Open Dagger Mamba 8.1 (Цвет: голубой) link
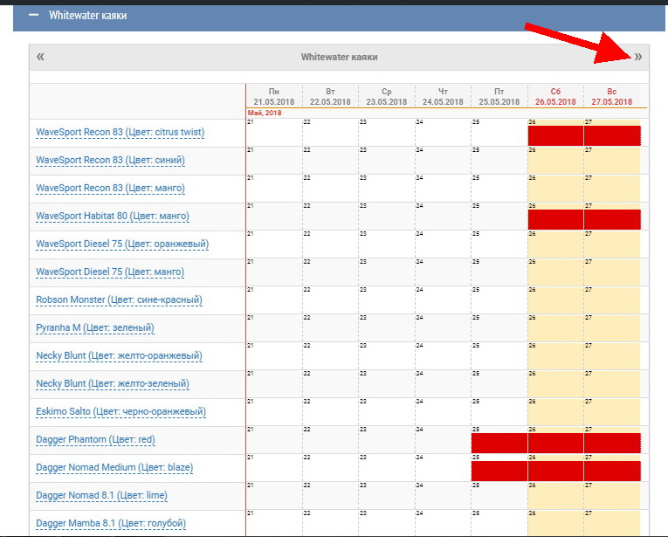 (111, 523)
